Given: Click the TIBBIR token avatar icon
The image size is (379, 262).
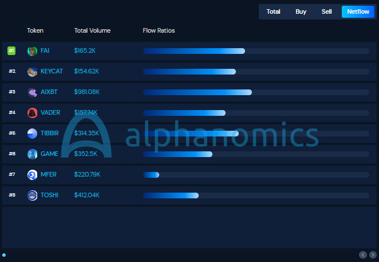Looking at the screenshot, I should (32, 133).
